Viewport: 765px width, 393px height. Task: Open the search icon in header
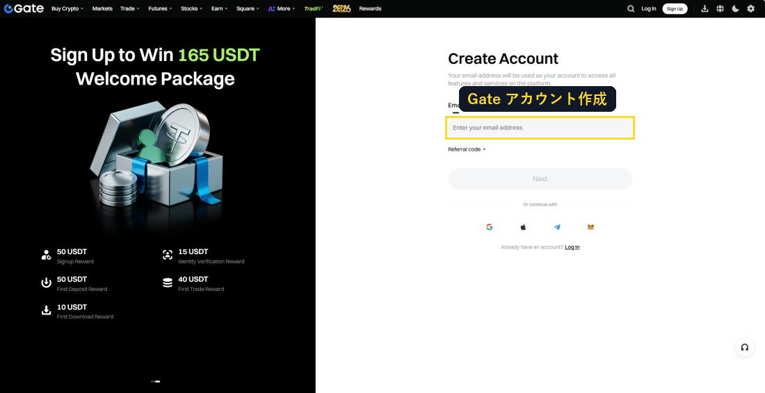click(631, 9)
